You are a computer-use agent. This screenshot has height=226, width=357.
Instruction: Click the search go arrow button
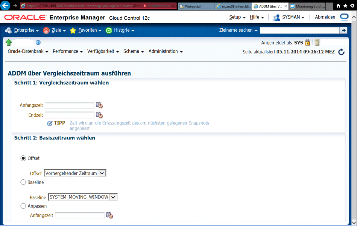coord(344,30)
